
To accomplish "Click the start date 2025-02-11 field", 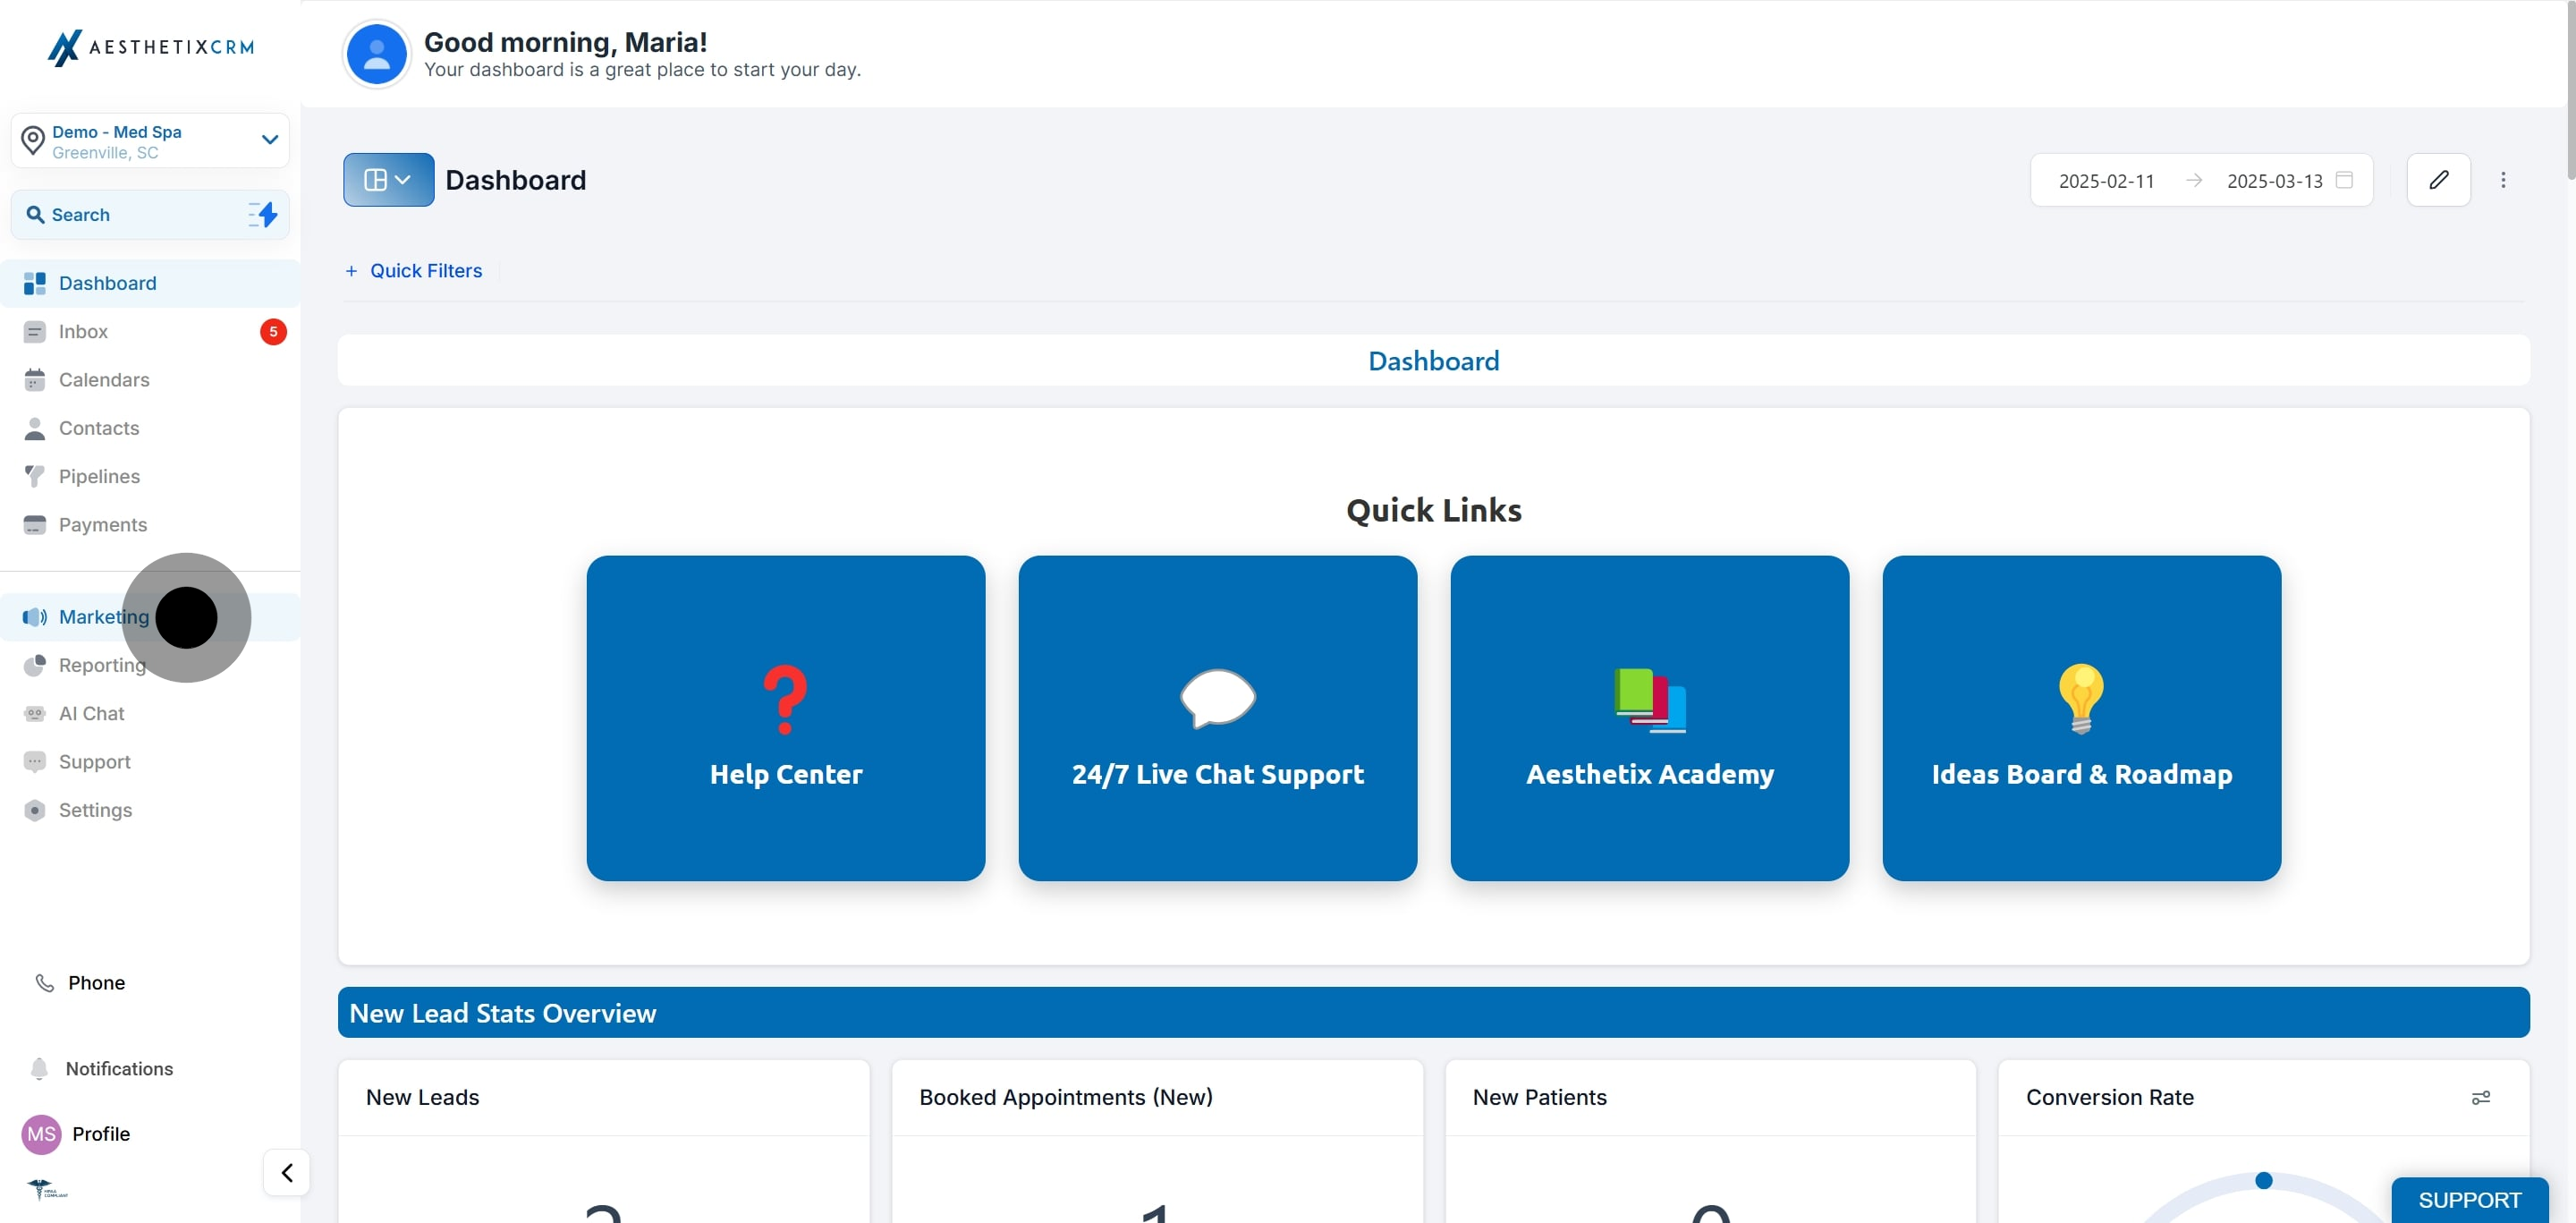I will click(2106, 181).
